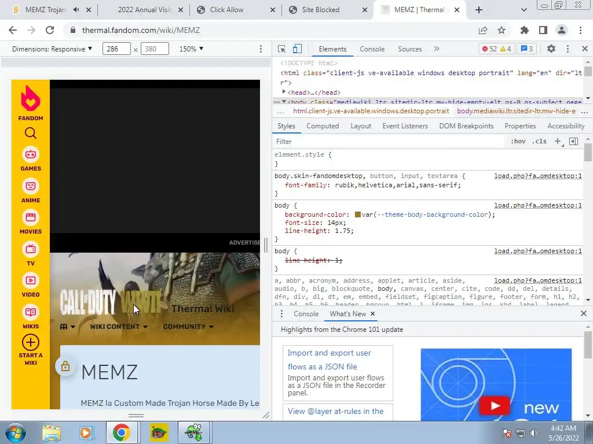Open a new browser tab
The image size is (593, 444).
tap(479, 10)
